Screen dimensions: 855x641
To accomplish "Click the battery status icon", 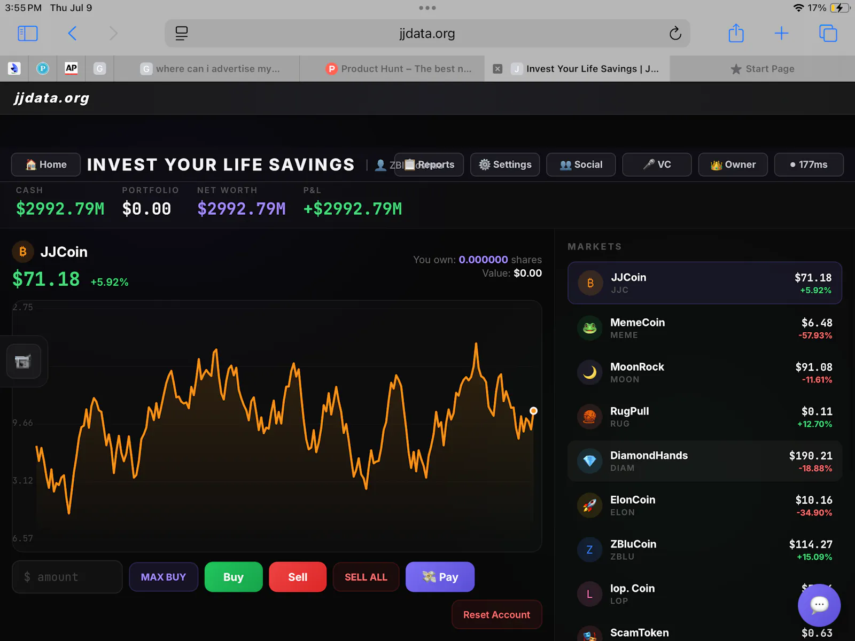I will 840,8.
